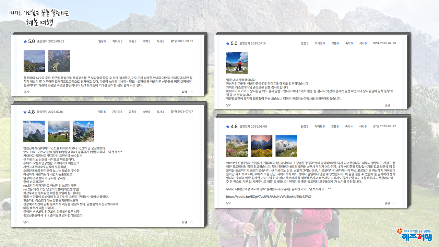Click 닫기 on 이*수's review
439x247 pixels.
(x=229, y=105)
